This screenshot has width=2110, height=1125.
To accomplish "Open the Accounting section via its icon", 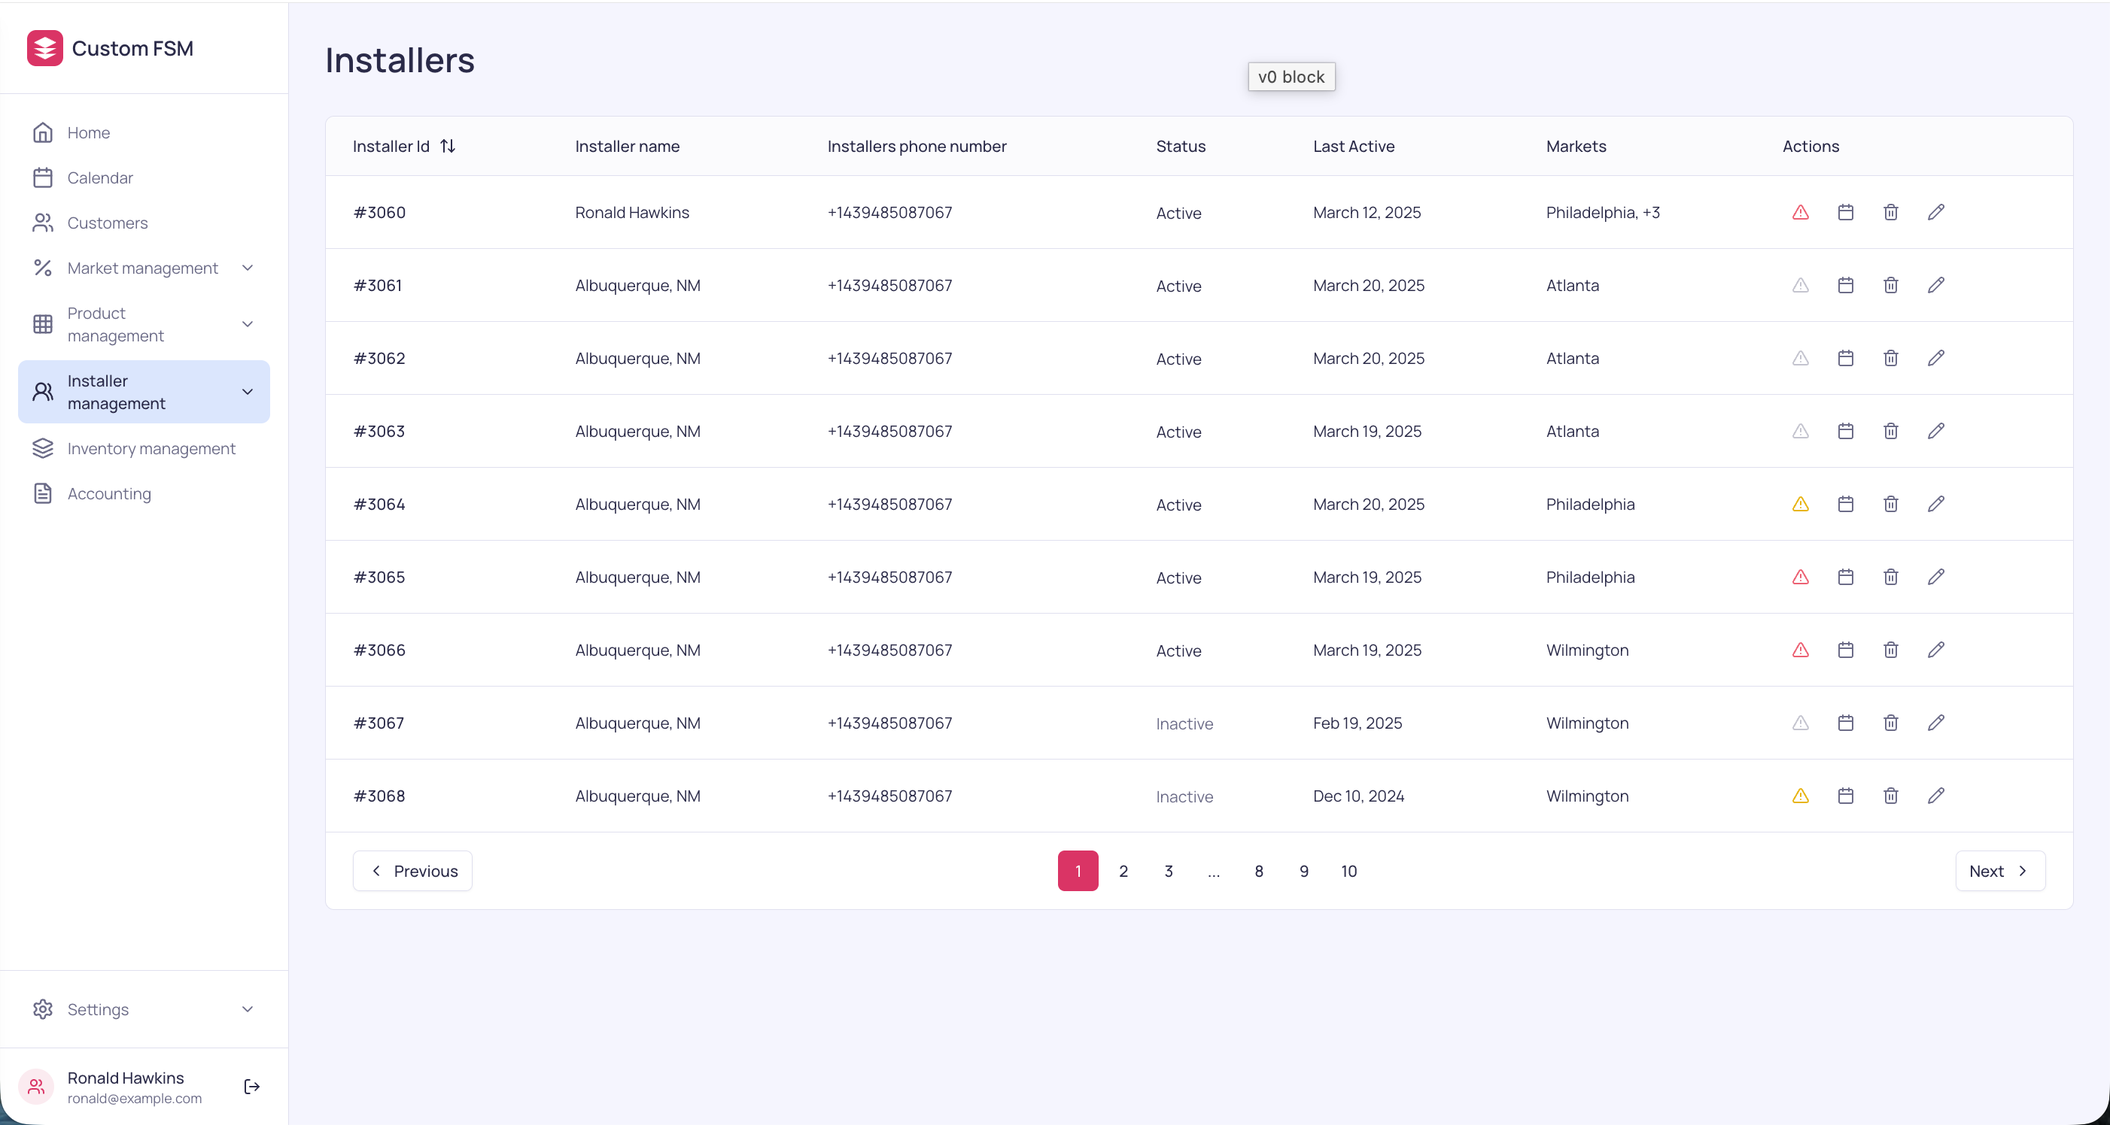I will [x=44, y=494].
